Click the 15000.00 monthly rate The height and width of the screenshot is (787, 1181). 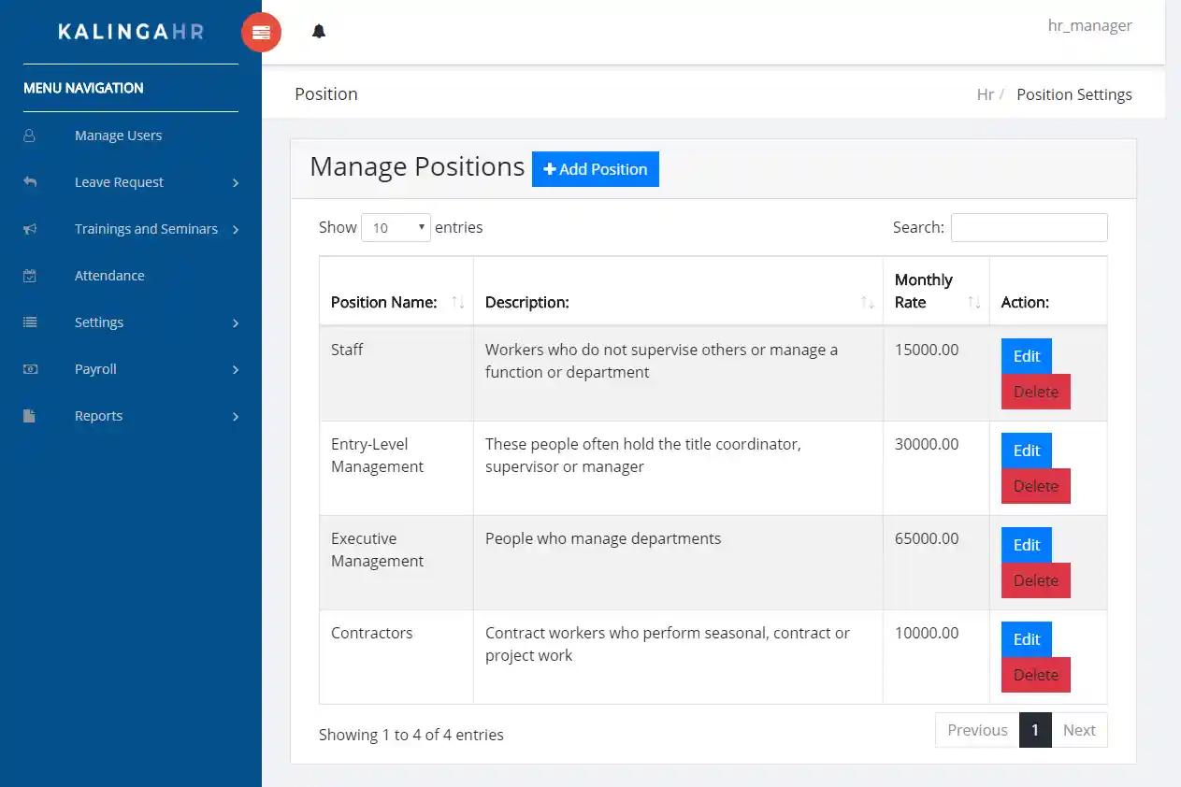927,350
